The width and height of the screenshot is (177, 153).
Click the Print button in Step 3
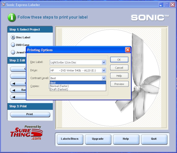(30, 114)
